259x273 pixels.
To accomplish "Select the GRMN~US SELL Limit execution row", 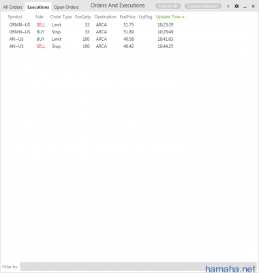I will click(x=91, y=25).
